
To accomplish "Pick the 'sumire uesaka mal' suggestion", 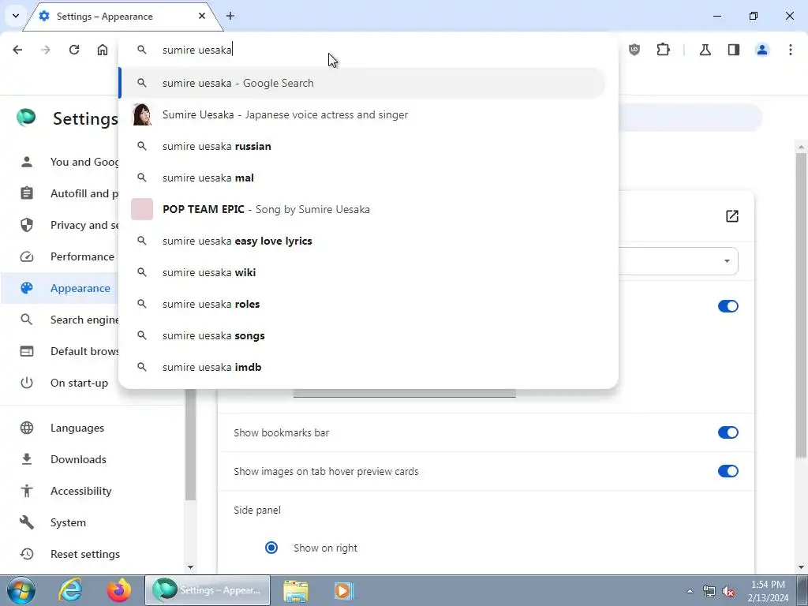I will coord(363,178).
